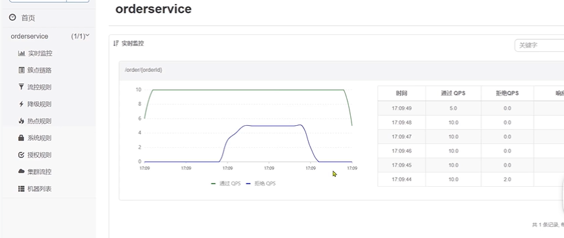Click the 簇点链路 list icon
564x238 pixels.
(21, 70)
